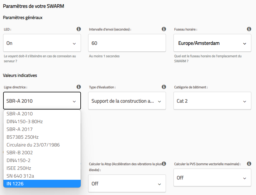Screen dimensions: 256x195
Task: Pick BS7385 250Hz from the list
Action: (42, 137)
